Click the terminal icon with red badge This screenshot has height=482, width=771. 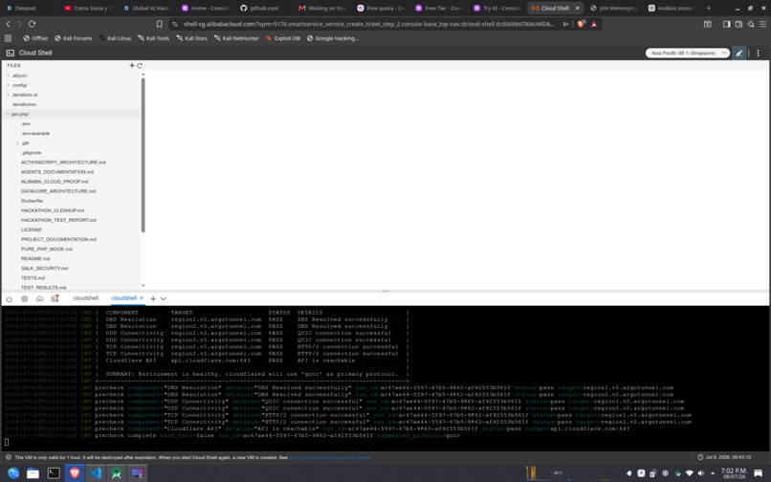click(x=55, y=298)
